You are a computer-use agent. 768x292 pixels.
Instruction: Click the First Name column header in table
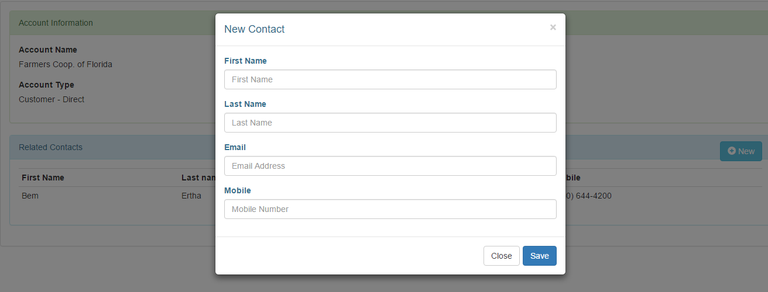pyautogui.click(x=43, y=178)
